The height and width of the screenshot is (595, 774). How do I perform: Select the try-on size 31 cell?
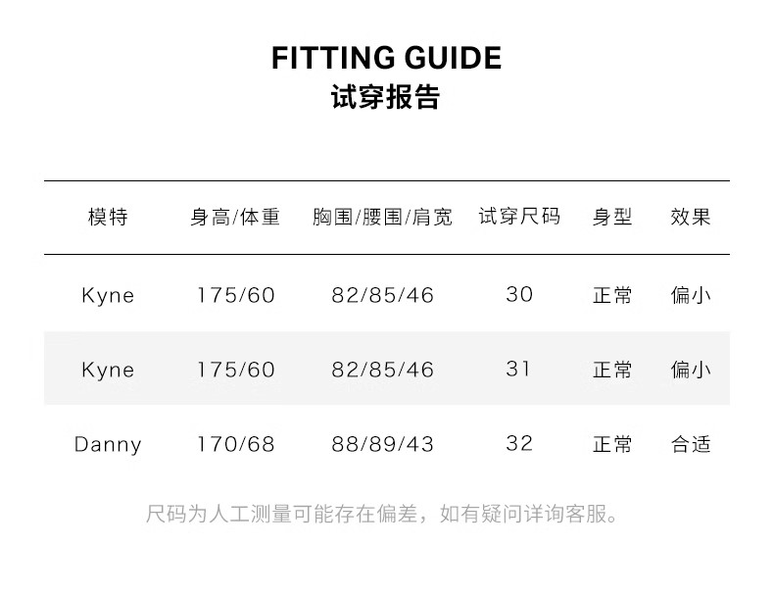(519, 370)
